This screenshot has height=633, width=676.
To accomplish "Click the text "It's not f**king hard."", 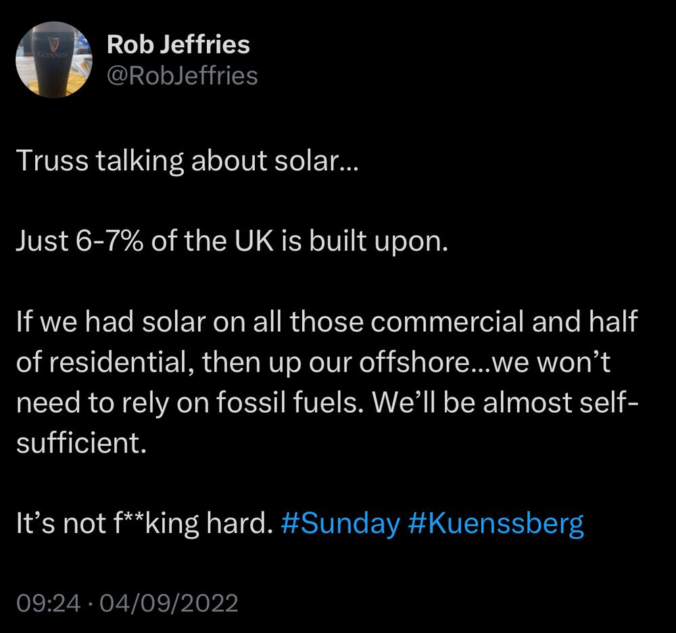I will pos(145,524).
